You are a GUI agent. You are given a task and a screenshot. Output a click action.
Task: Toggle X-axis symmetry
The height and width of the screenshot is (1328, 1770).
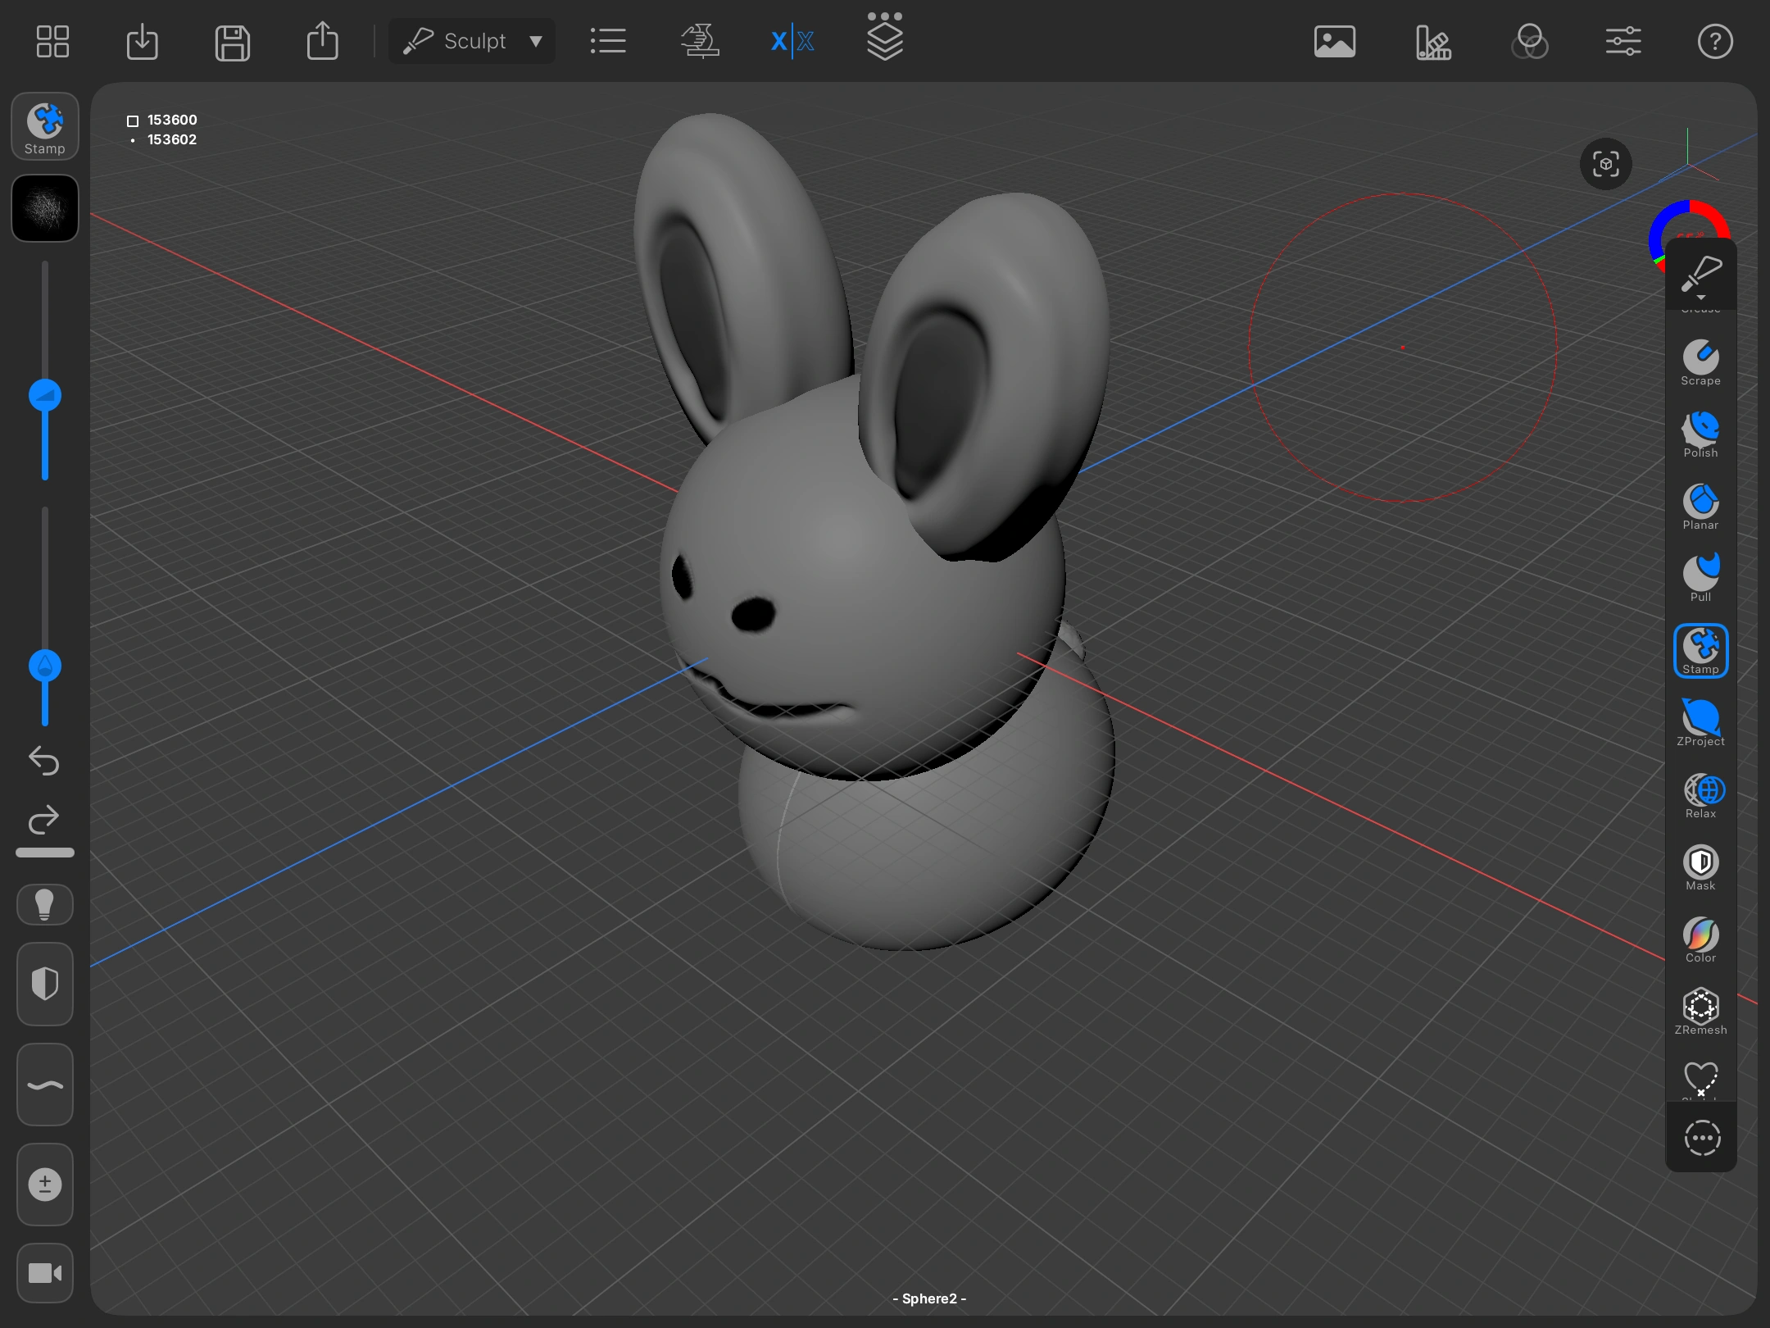pyautogui.click(x=789, y=40)
